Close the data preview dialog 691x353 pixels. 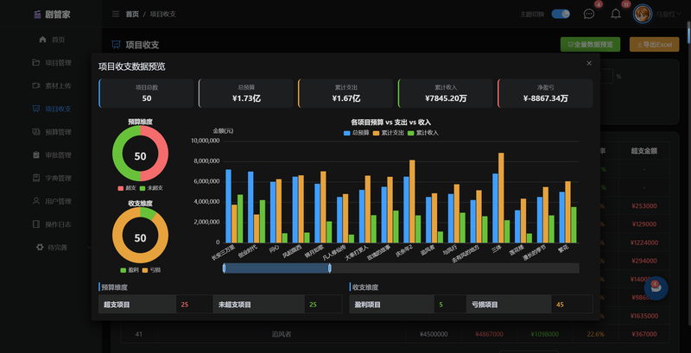pos(589,63)
